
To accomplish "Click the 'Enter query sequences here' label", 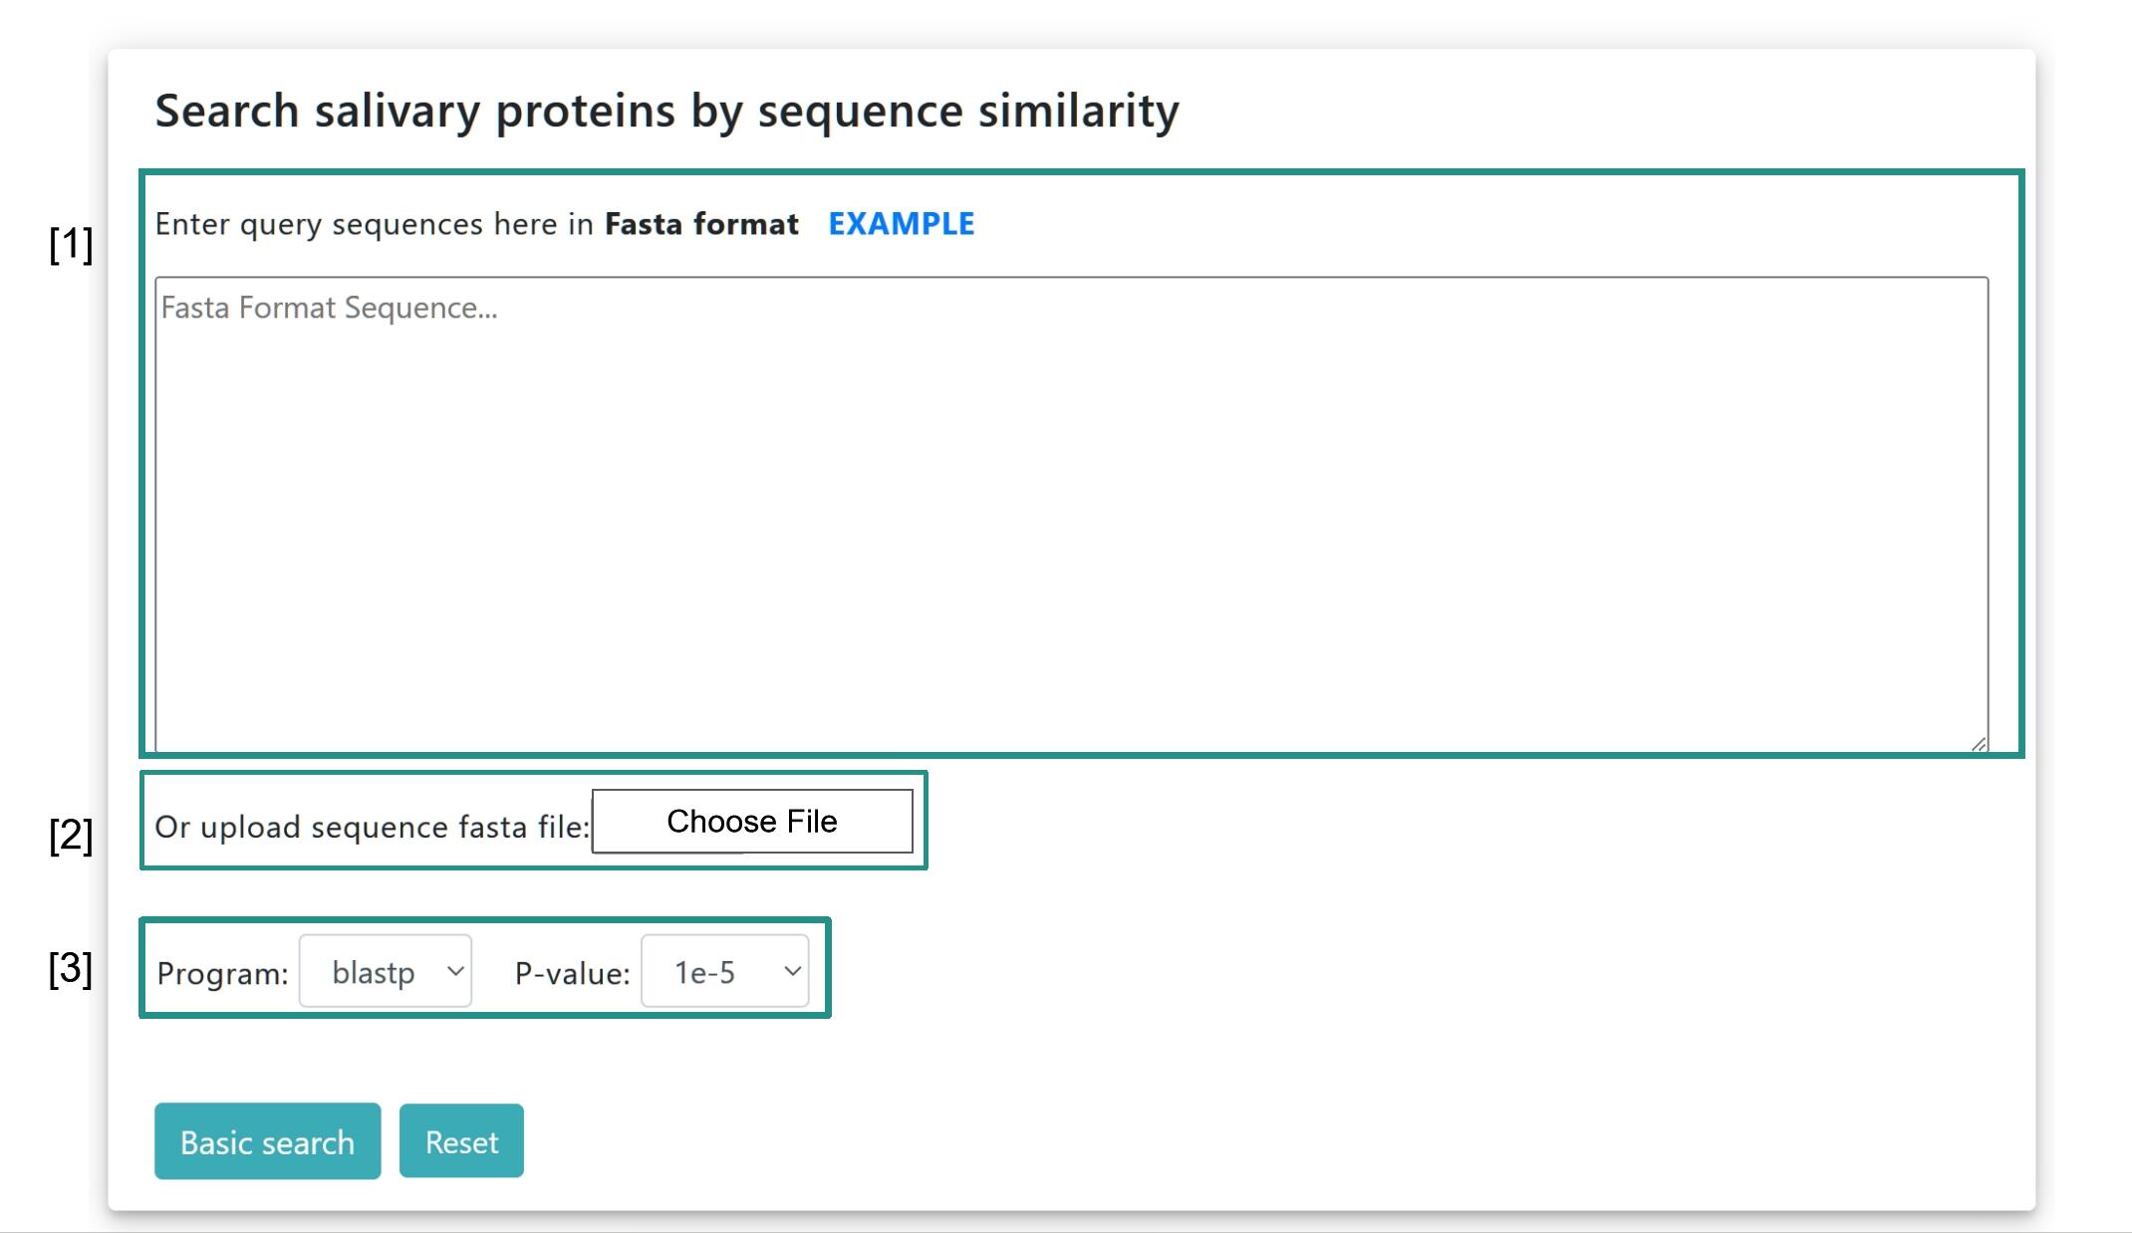I will [374, 224].
